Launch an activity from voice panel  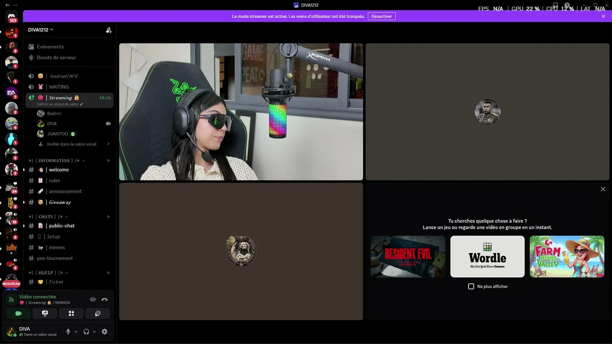71,313
